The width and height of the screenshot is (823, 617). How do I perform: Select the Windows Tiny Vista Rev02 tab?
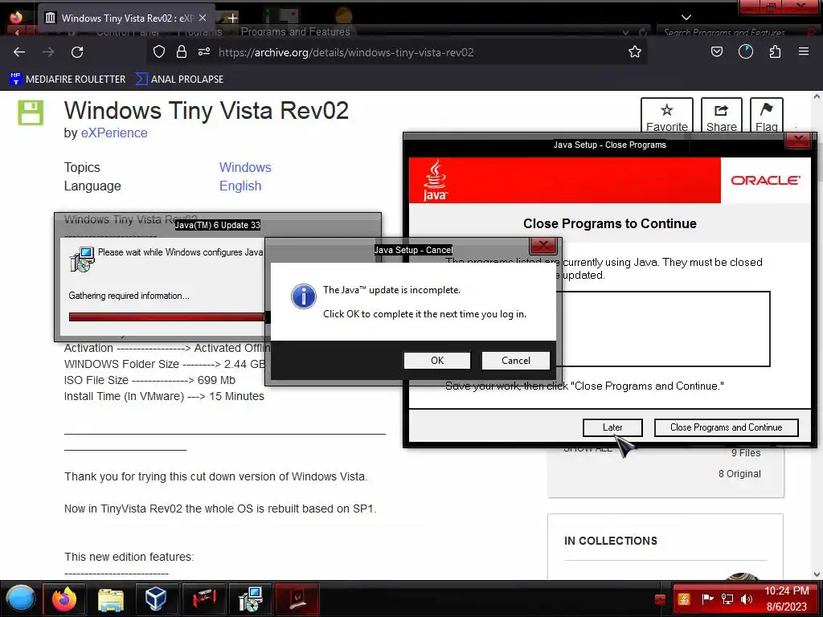(x=126, y=18)
